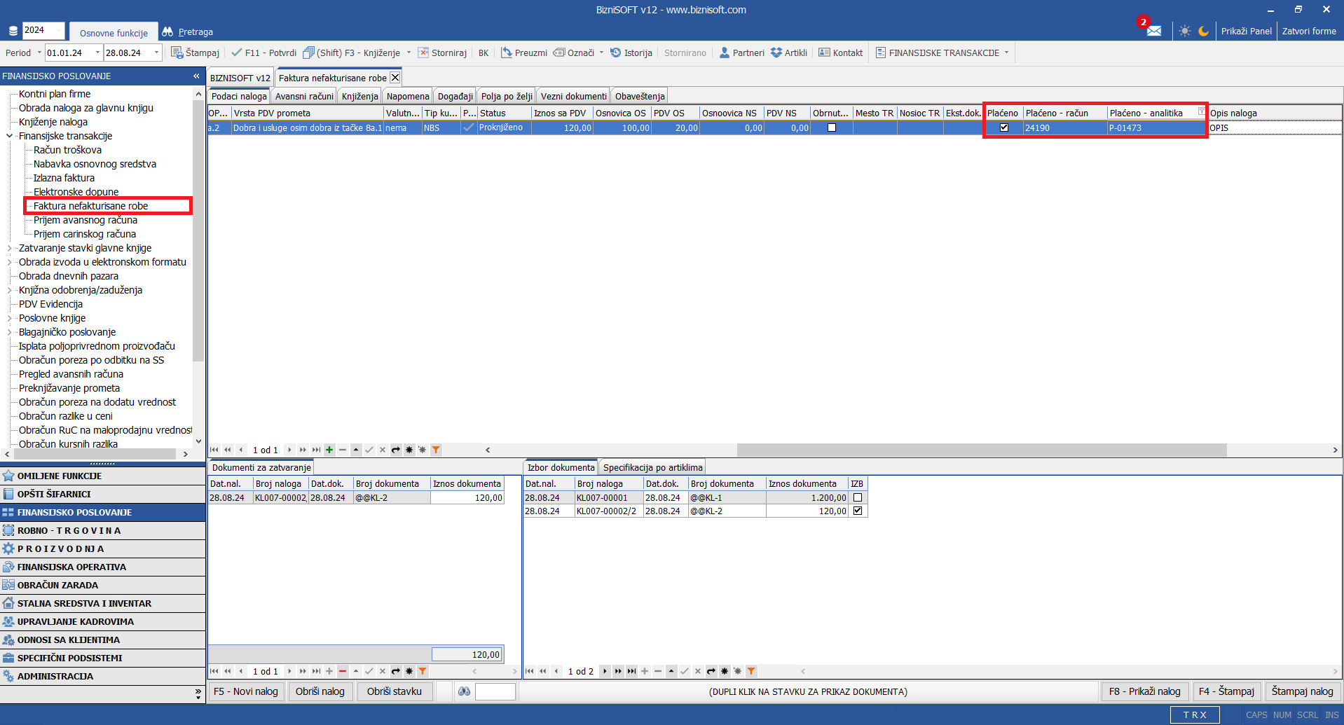Click the binoculars search icon in bottom bar

464,691
